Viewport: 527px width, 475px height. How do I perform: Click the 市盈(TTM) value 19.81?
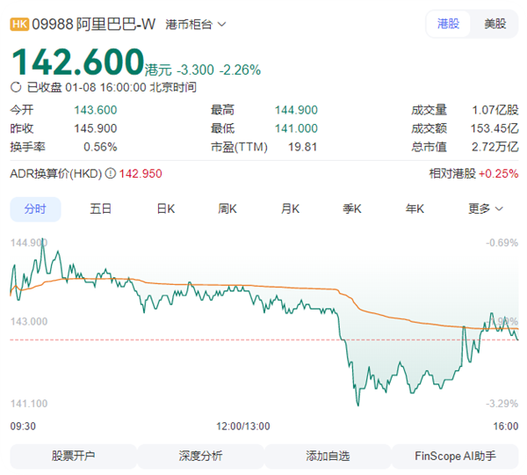pos(302,147)
